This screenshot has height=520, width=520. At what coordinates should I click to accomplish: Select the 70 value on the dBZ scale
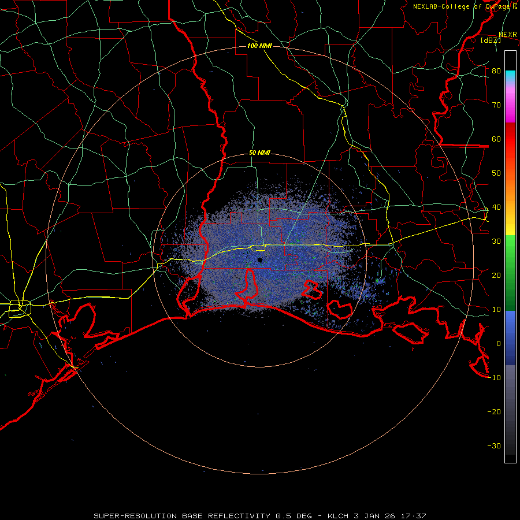[496, 105]
